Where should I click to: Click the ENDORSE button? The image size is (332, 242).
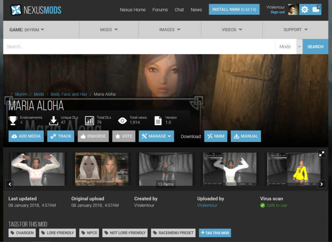click(x=93, y=136)
